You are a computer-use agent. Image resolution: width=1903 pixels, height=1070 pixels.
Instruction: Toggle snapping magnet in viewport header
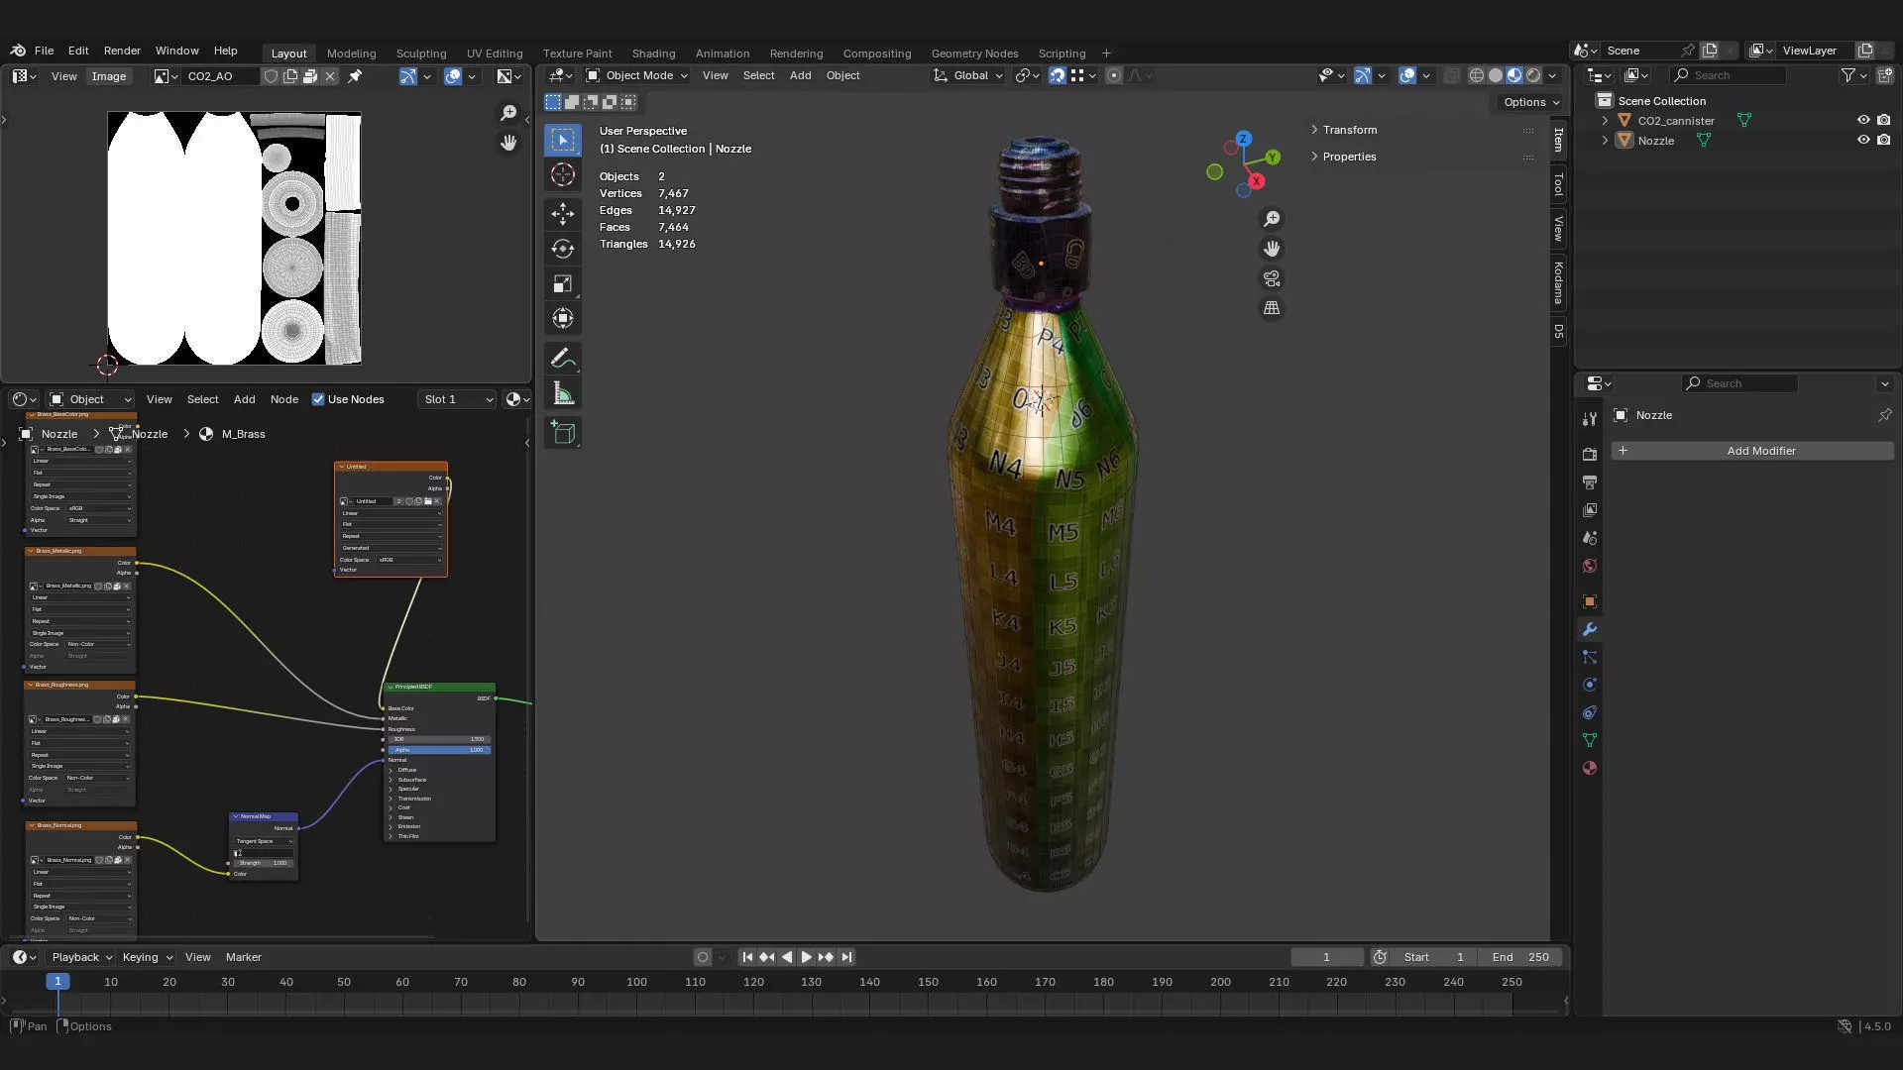(1058, 75)
